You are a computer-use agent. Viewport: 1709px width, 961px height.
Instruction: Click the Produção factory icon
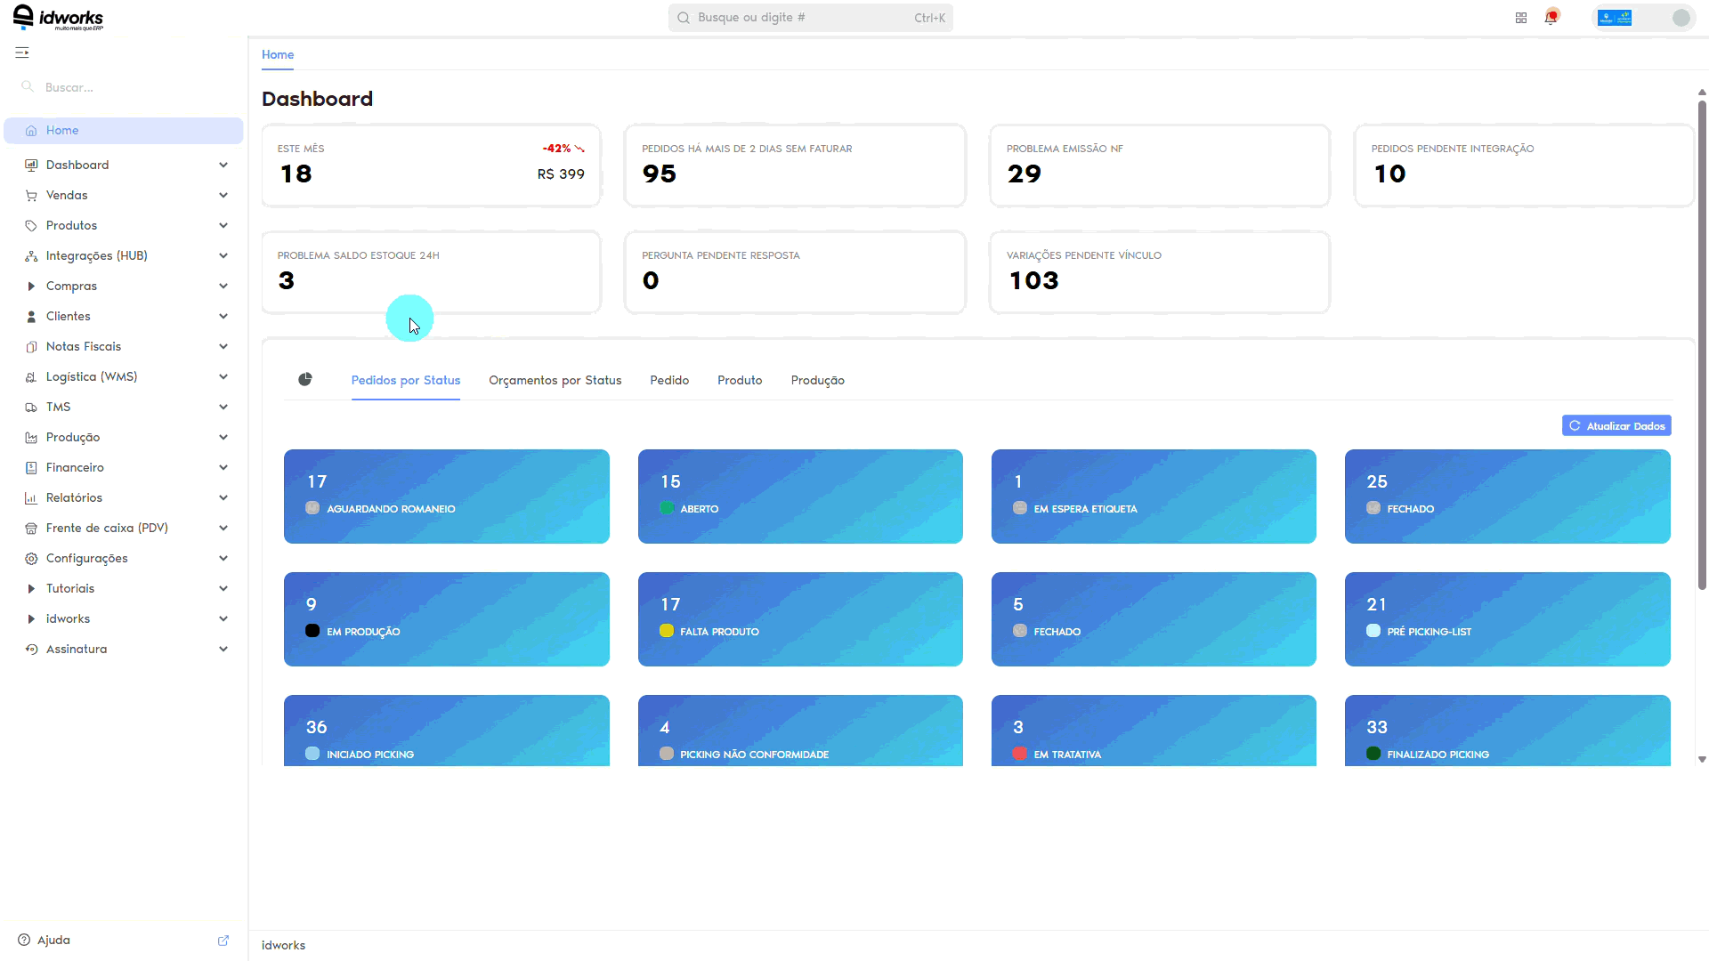tap(31, 437)
